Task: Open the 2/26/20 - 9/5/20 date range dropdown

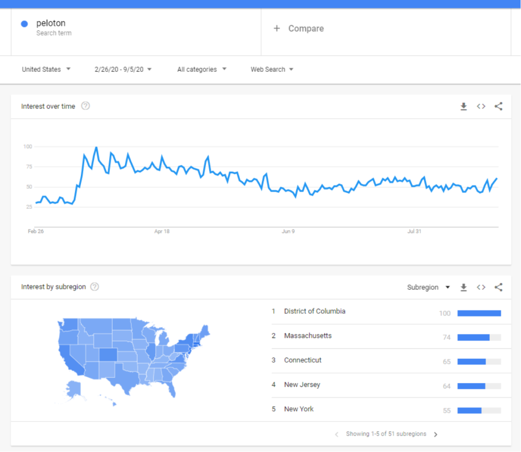Action: (123, 69)
